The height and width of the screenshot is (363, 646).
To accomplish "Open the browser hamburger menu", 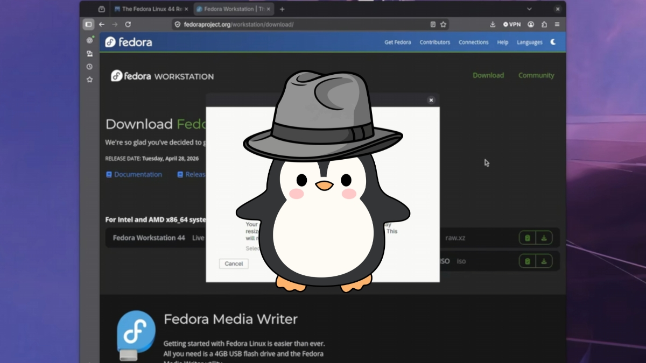I will 557,24.
